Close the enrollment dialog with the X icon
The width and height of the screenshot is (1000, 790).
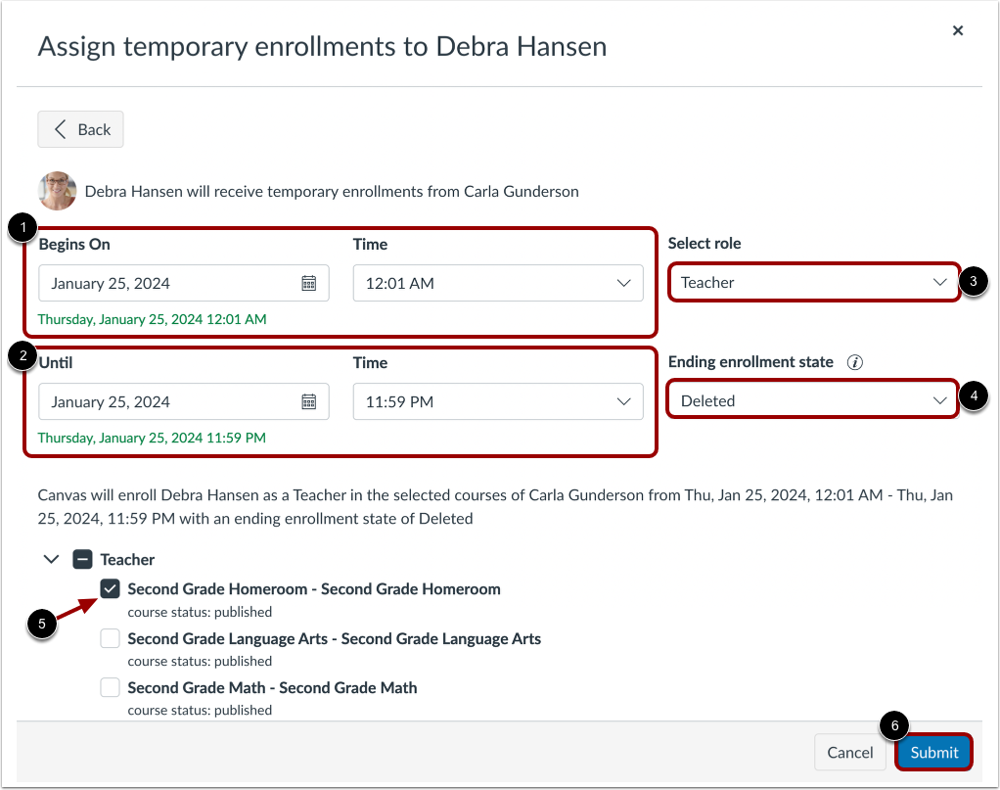click(957, 30)
